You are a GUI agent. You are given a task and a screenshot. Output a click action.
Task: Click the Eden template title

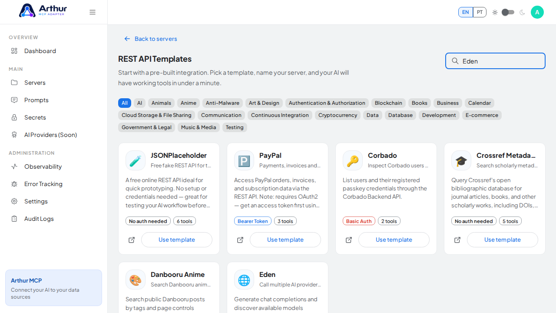[268, 275]
